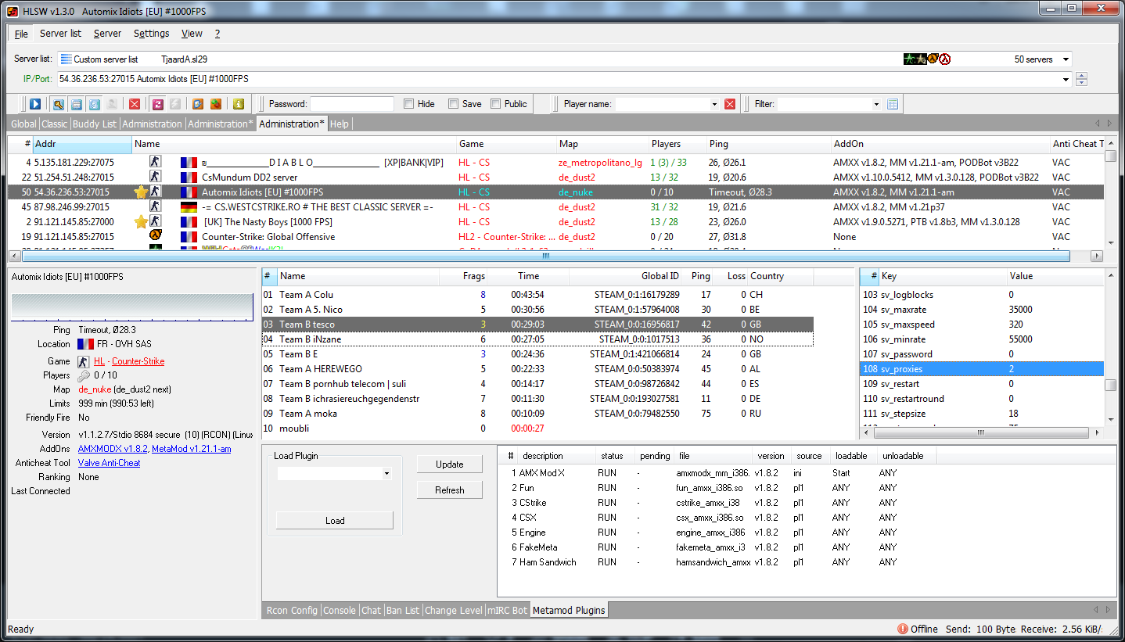Select player row Team A Colu

(537, 295)
